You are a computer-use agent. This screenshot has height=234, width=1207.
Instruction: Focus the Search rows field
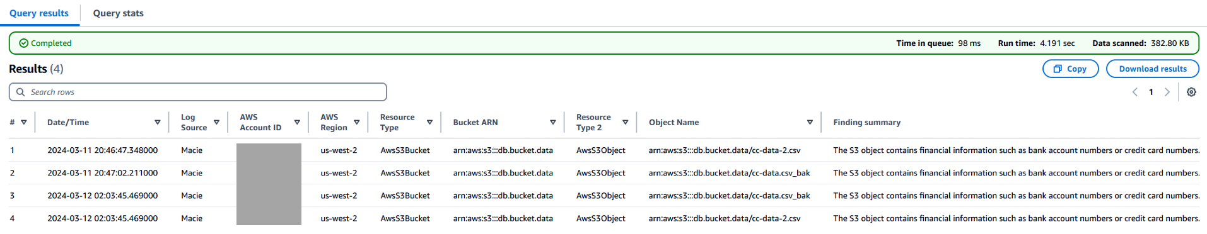coord(197,92)
